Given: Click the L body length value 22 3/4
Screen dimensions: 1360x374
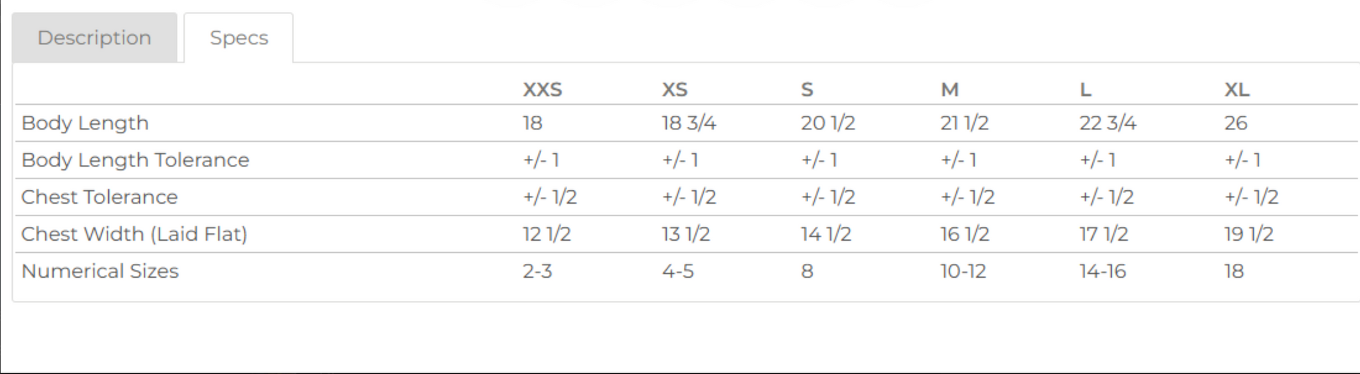Looking at the screenshot, I should [1108, 123].
